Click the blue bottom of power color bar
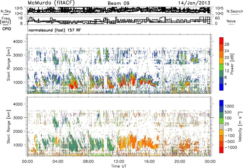The width and height of the screenshot is (243, 168). pyautogui.click(x=221, y=87)
